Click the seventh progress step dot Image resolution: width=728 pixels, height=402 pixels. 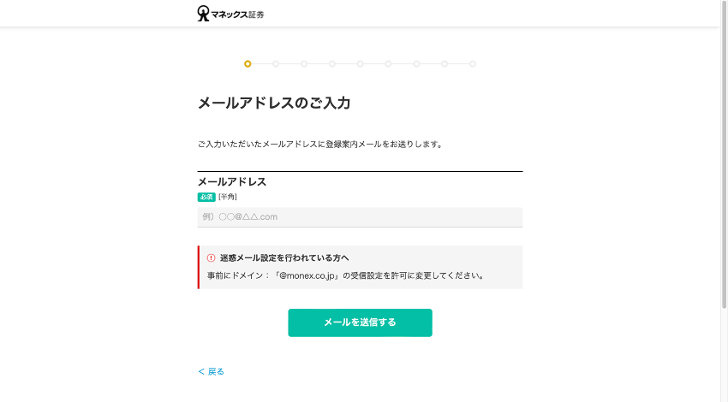point(416,63)
